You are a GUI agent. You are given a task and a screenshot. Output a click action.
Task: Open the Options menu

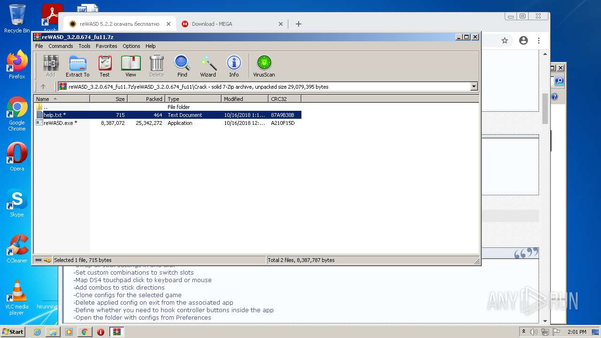click(x=131, y=46)
